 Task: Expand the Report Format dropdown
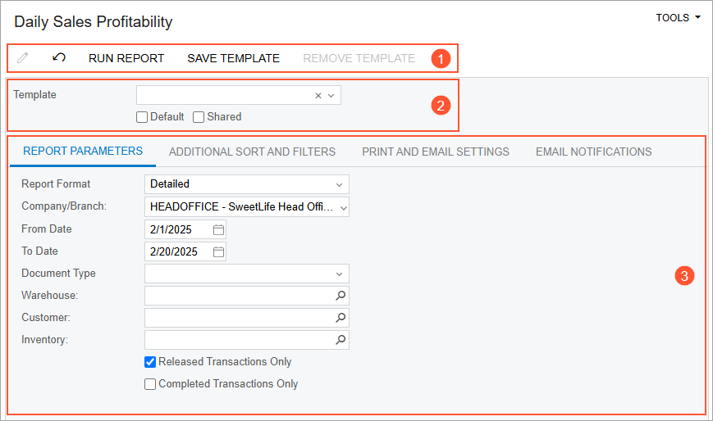[x=340, y=184]
